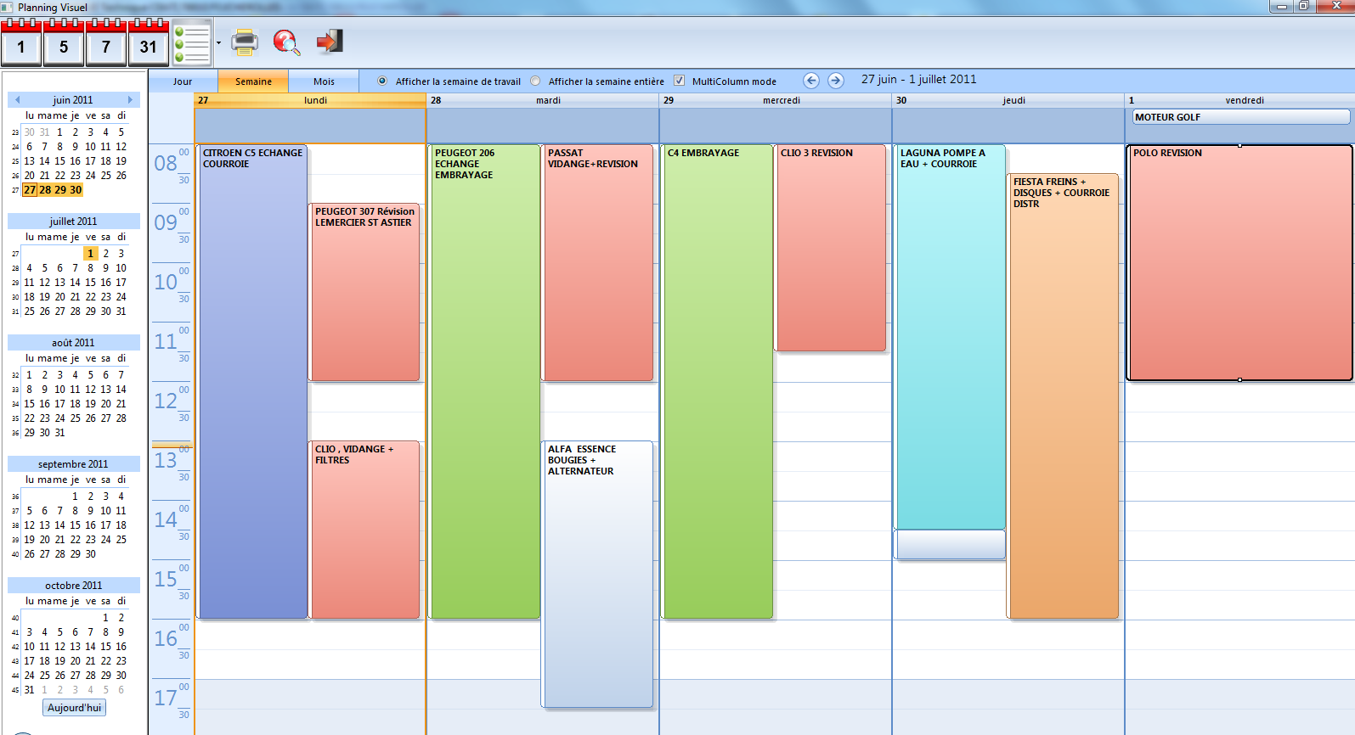Click the exit door arrow icon
Screen dimensions: 1355x735
click(329, 42)
